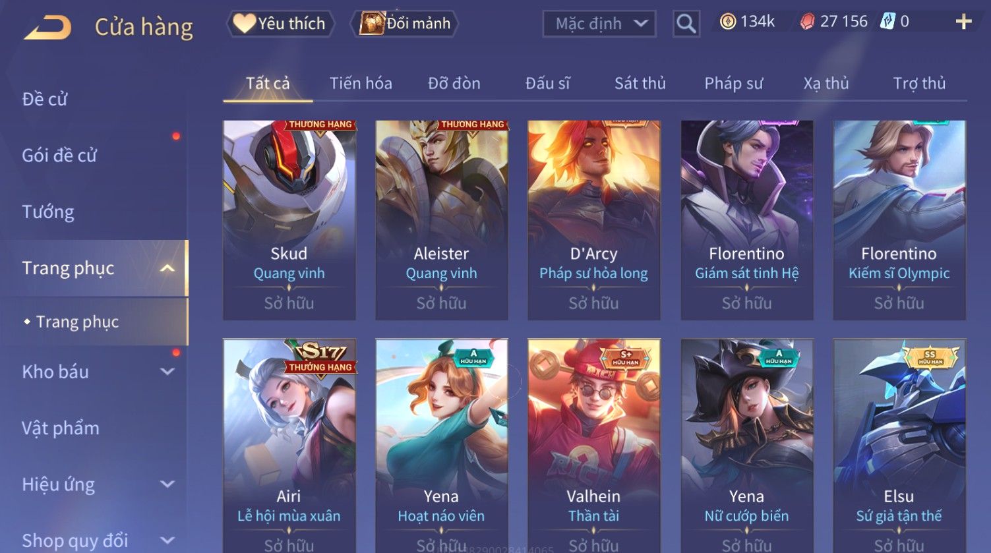Open the search magnifier icon
The width and height of the screenshot is (991, 553).
[x=686, y=24]
